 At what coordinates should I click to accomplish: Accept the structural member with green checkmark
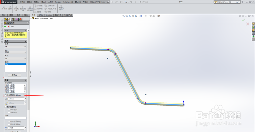point(5,26)
